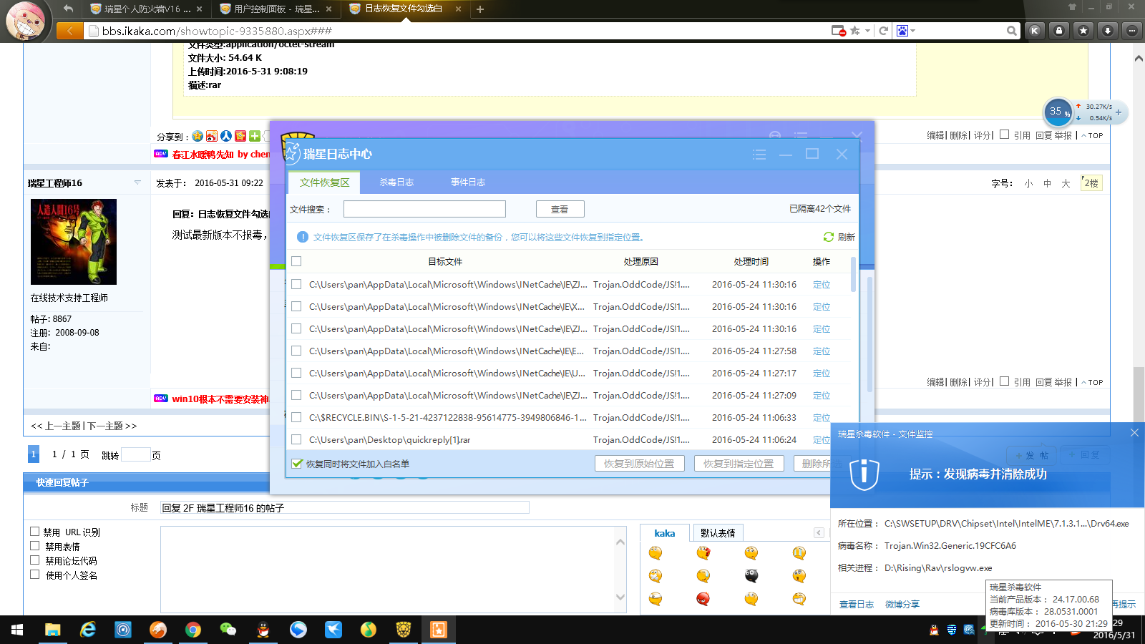Open favorites dropdown arrow next to star
The image size is (1145, 644).
pos(867,31)
